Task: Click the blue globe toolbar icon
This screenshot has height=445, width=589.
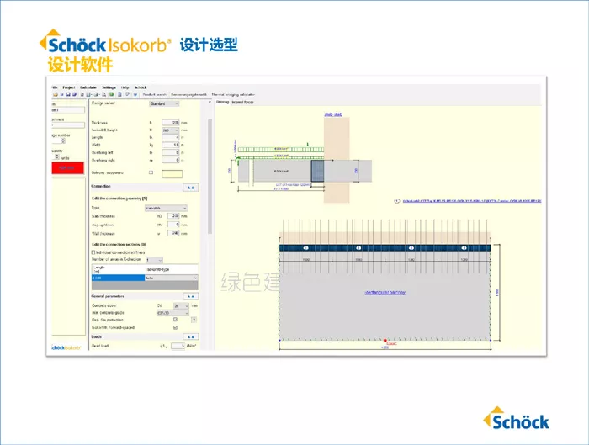Action: click(135, 94)
